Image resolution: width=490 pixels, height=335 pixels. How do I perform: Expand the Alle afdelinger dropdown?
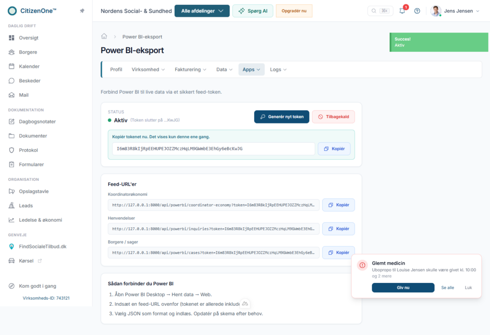pyautogui.click(x=202, y=11)
